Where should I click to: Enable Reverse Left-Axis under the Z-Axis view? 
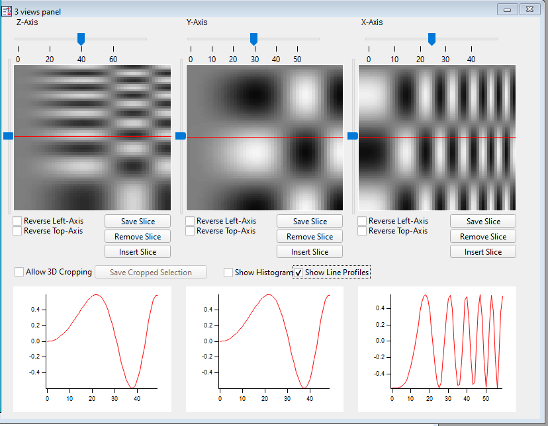(x=17, y=221)
